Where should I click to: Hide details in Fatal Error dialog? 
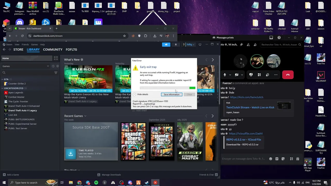tap(140, 95)
